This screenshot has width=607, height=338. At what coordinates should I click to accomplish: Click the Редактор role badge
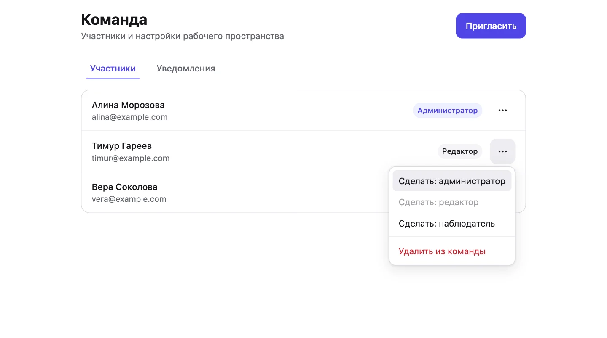point(460,151)
